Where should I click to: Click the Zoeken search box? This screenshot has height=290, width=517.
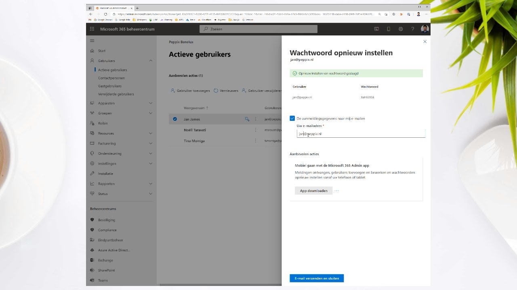pyautogui.click(x=258, y=29)
